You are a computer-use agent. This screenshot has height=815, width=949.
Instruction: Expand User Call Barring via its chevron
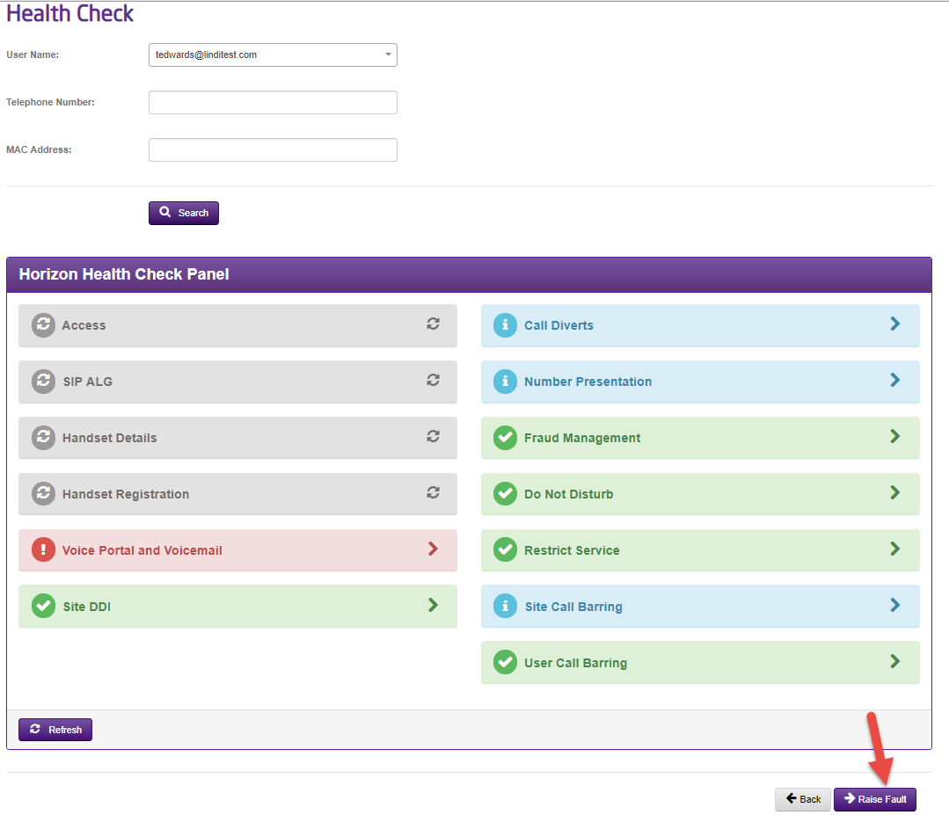coord(895,661)
